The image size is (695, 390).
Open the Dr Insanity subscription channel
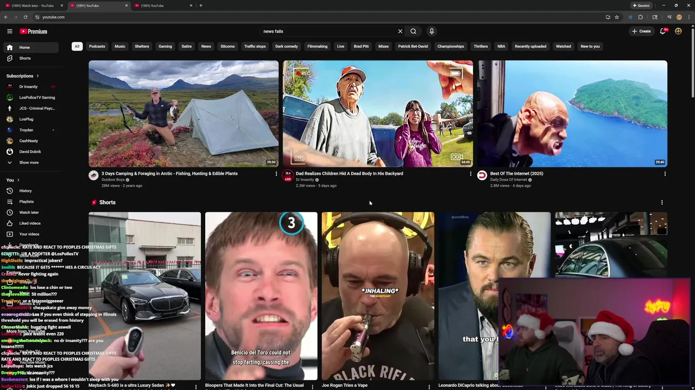point(31,87)
